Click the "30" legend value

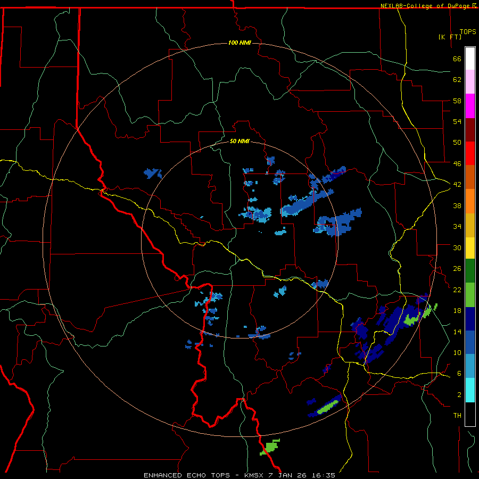coord(457,247)
